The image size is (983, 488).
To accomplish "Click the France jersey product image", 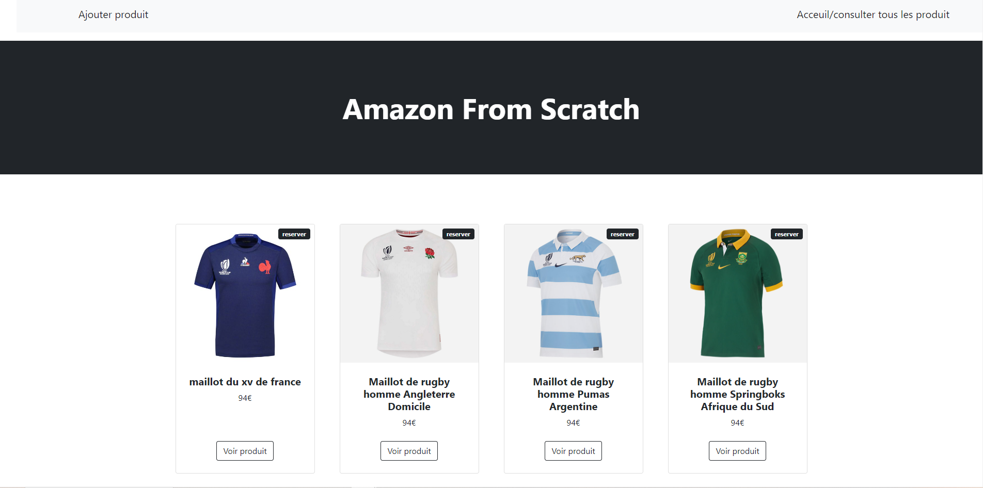I will coord(245,295).
